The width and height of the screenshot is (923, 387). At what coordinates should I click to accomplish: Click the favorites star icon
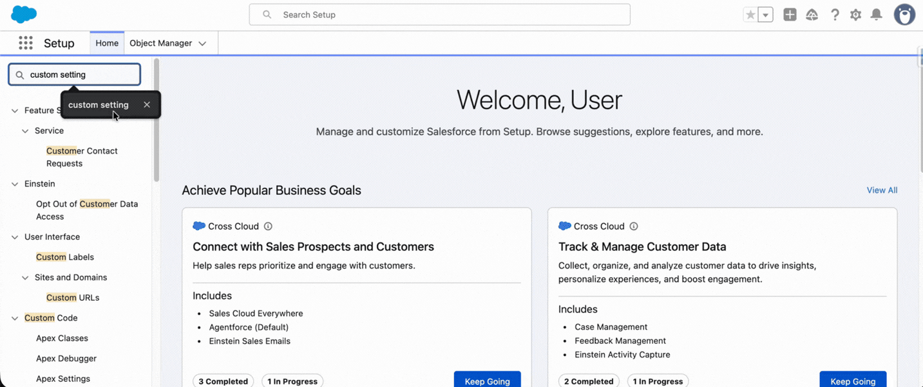pos(750,15)
